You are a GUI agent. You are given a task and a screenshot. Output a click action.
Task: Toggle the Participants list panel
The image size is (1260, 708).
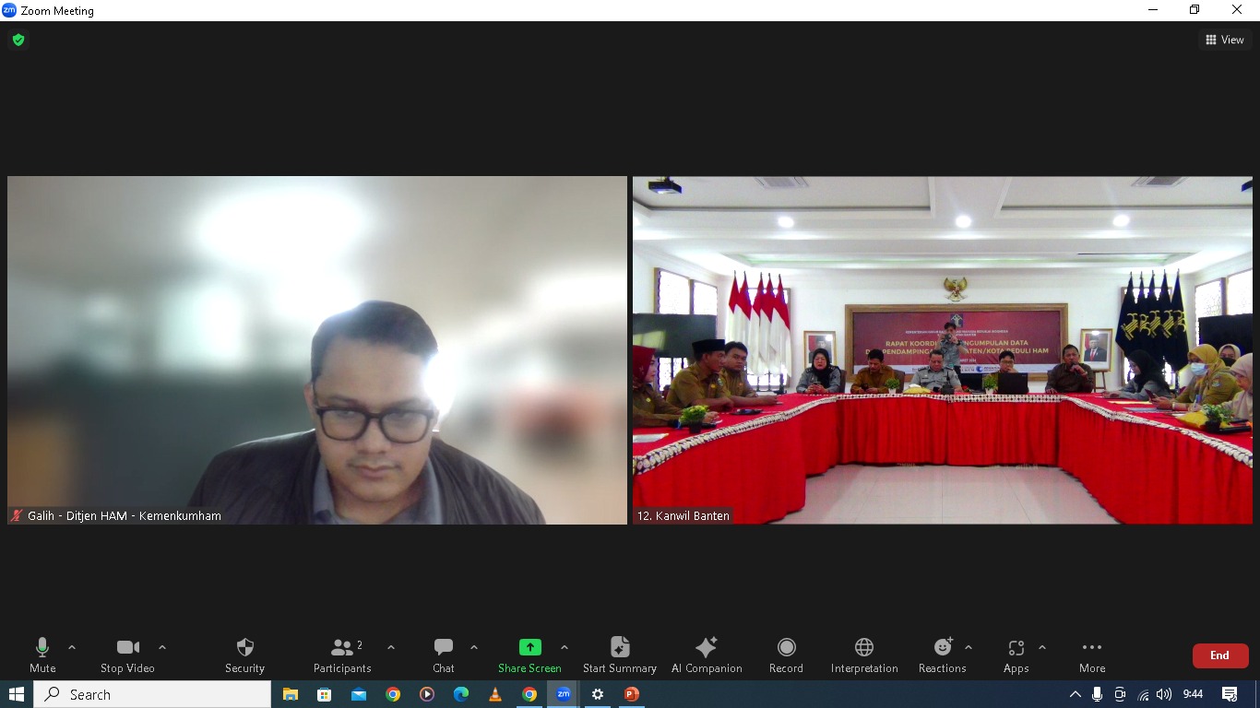(342, 655)
